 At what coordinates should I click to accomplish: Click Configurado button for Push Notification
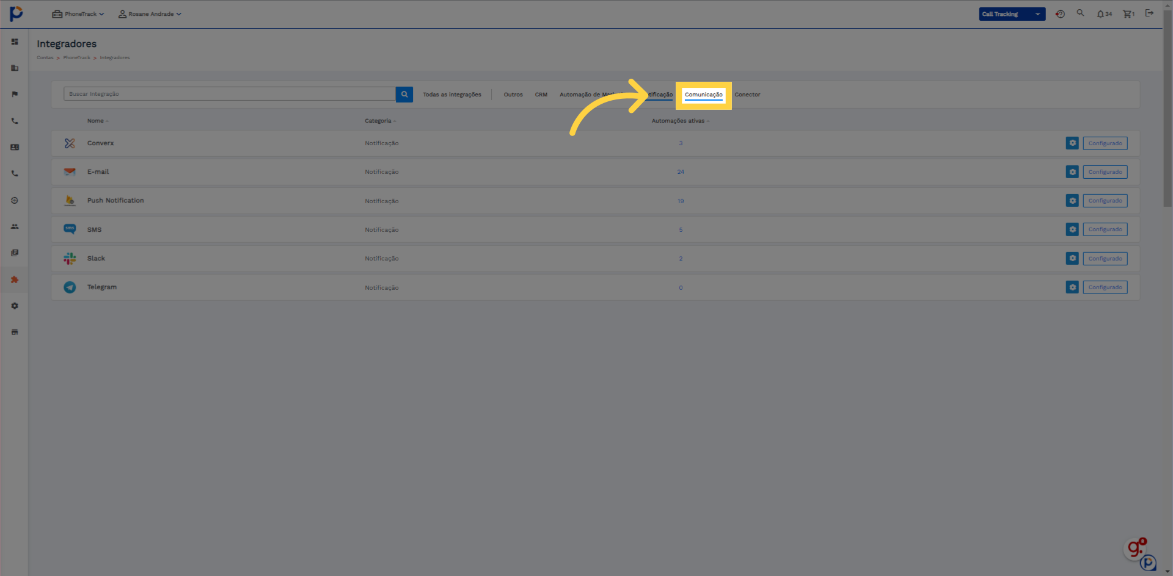point(1105,201)
